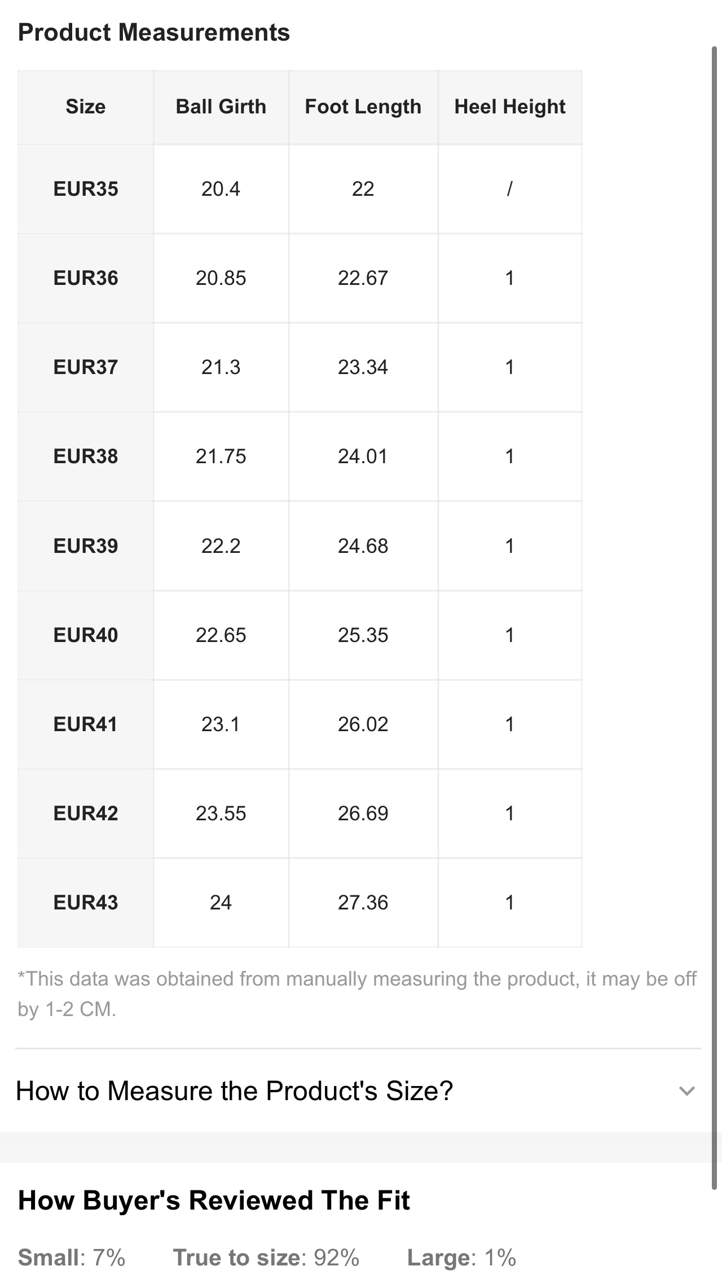Viewport: 722px width, 1288px height.
Task: Click the Ball Girth column header
Action: coord(221,107)
